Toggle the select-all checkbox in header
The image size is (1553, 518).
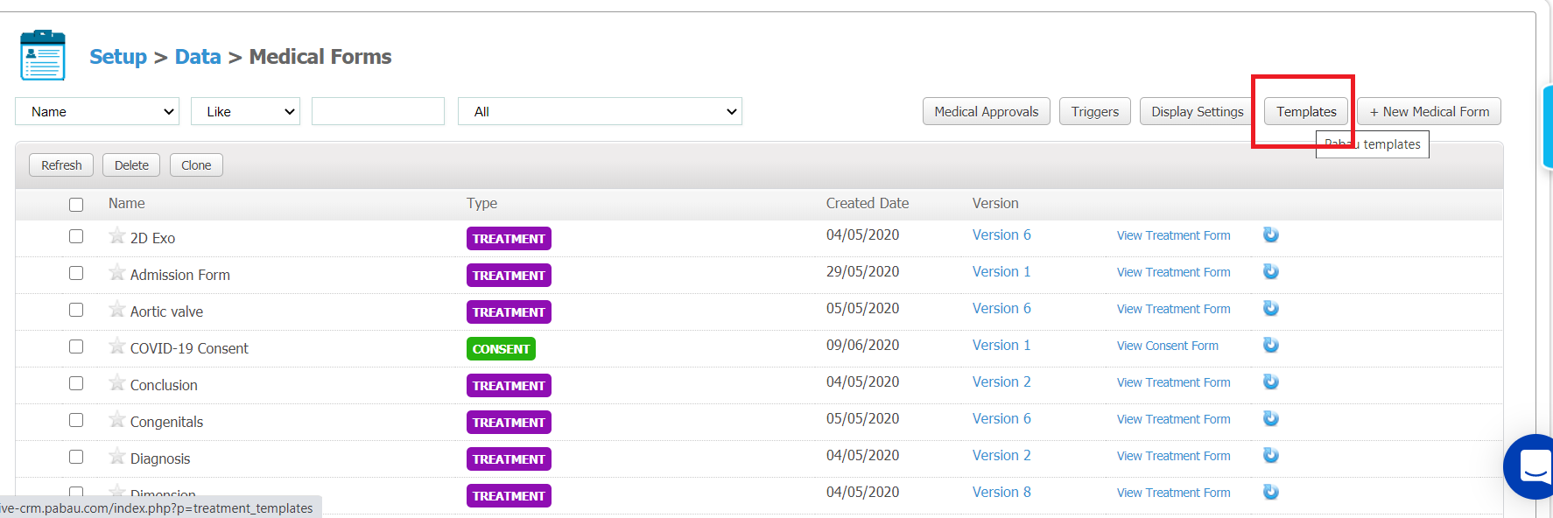pyautogui.click(x=76, y=205)
